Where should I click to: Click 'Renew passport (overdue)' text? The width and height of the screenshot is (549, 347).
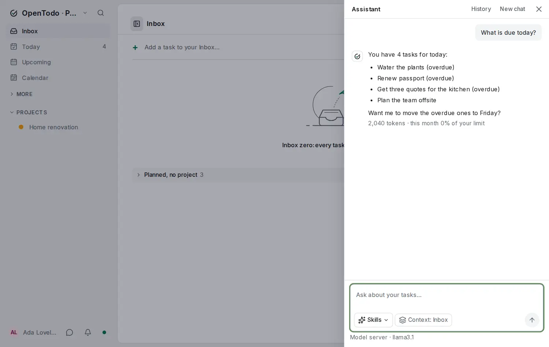click(x=416, y=79)
